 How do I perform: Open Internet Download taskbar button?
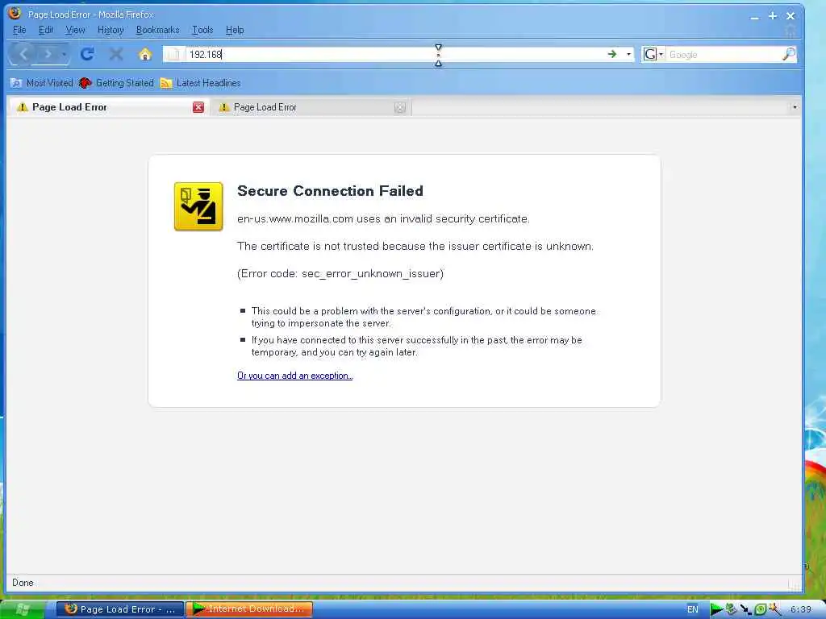(x=249, y=609)
